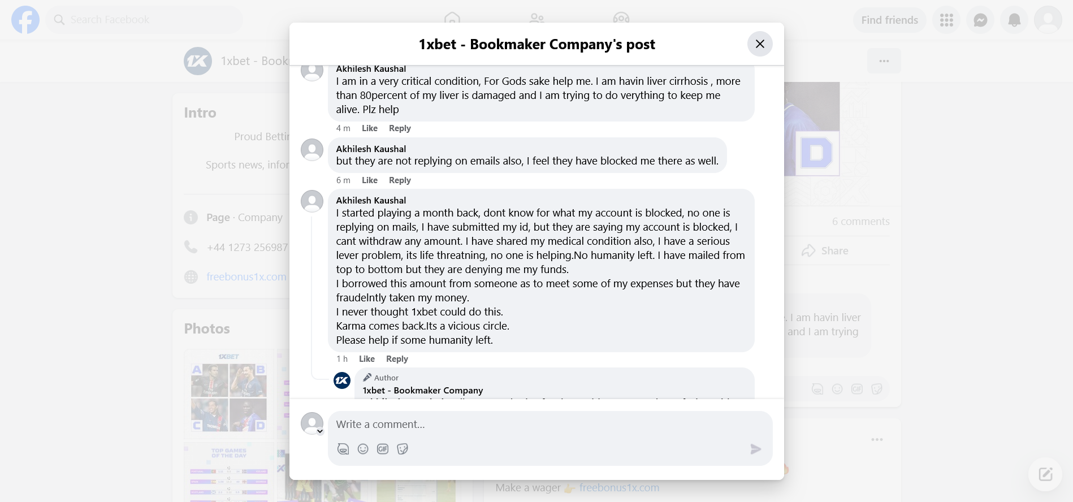1073x502 pixels.
Task: Open Messenger from the top bar
Action: [980, 20]
